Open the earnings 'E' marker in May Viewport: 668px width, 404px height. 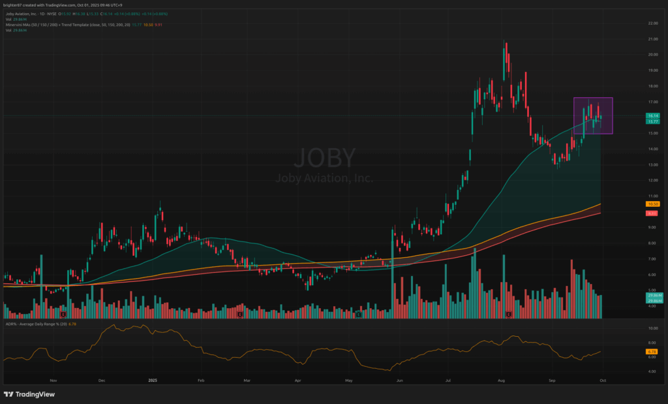click(358, 315)
